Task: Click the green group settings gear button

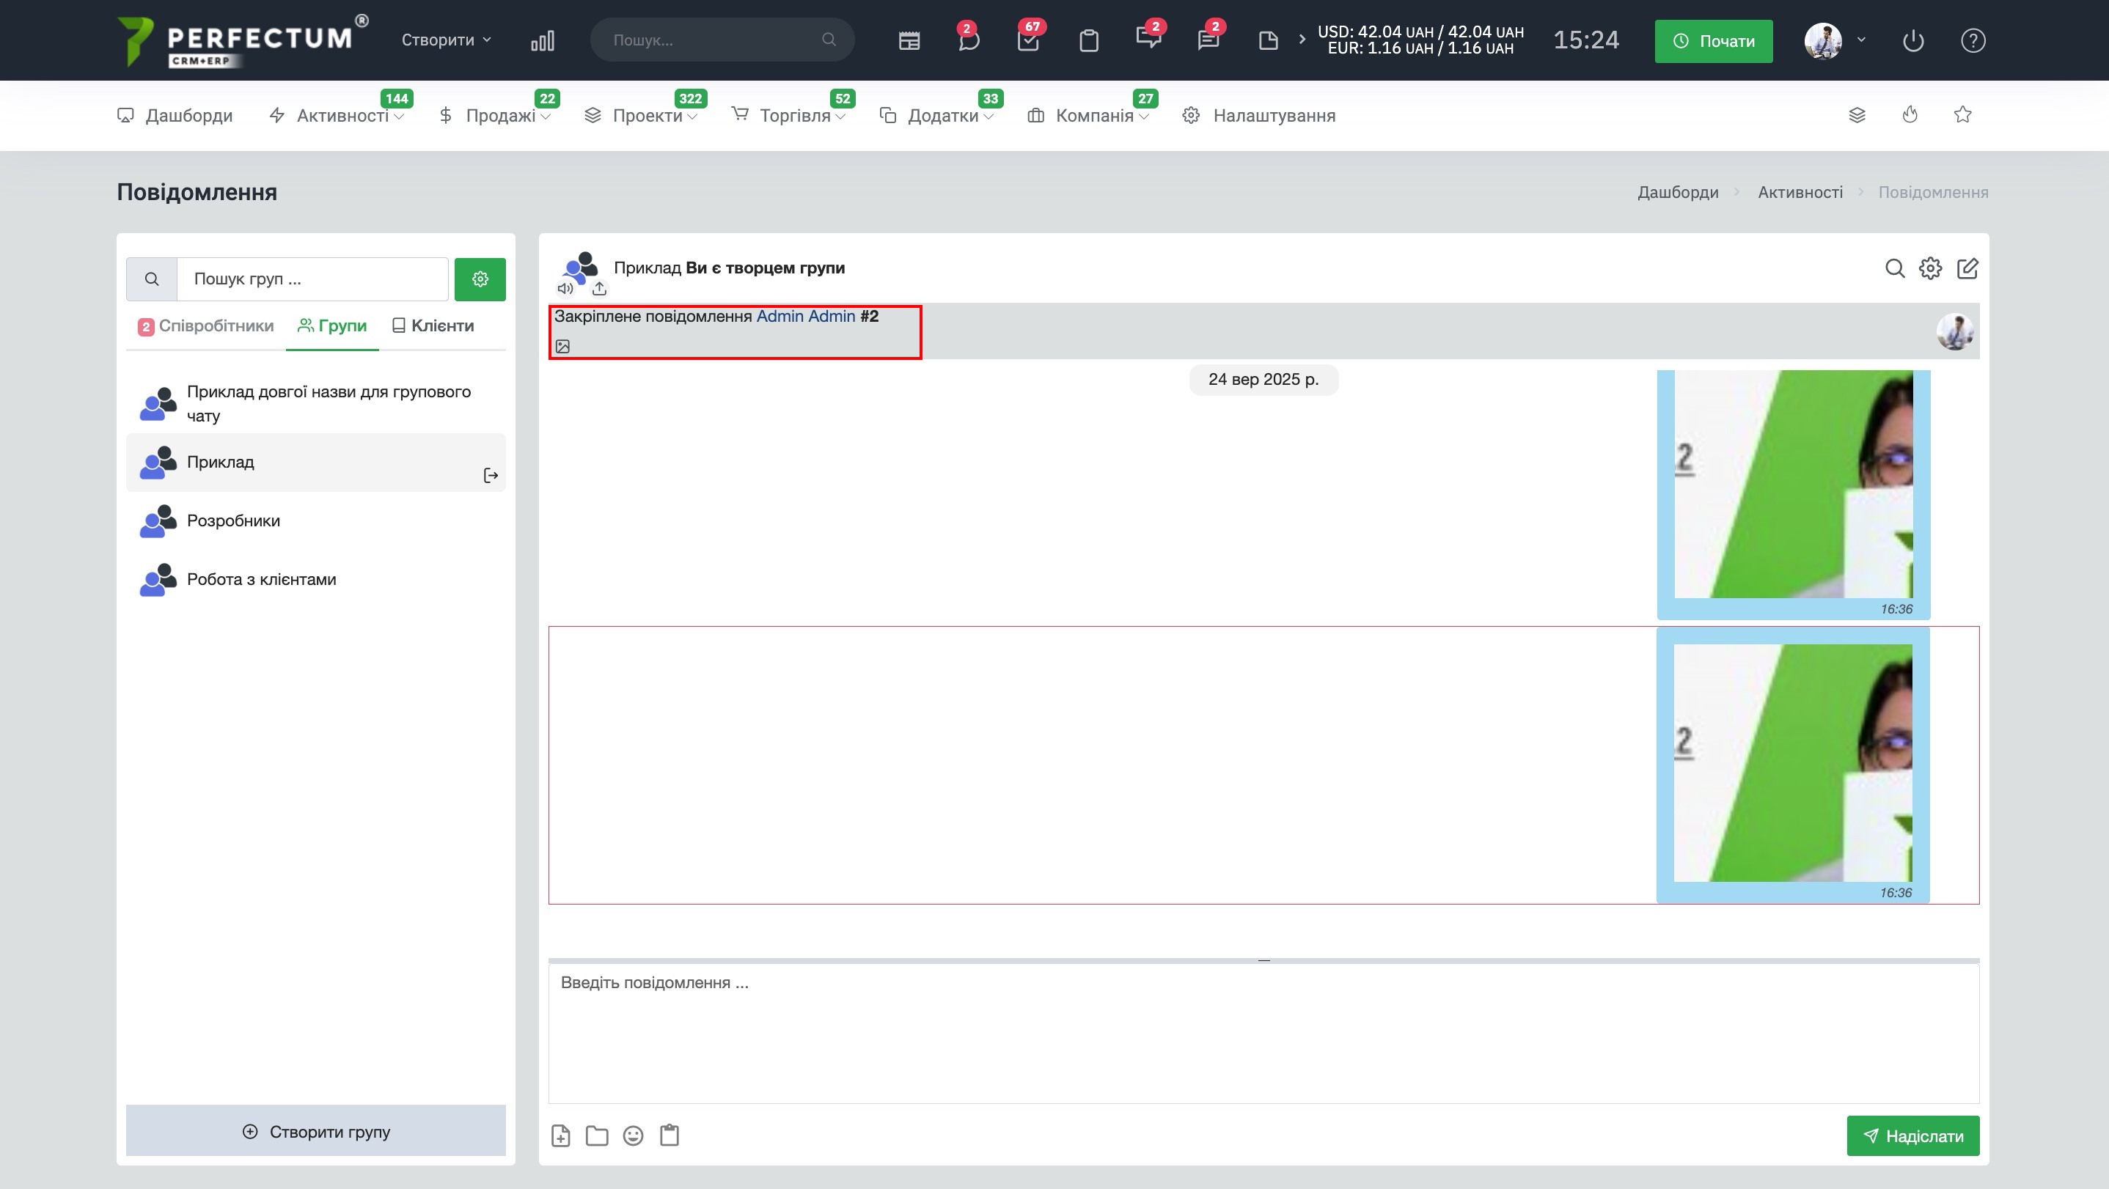Action: click(480, 280)
